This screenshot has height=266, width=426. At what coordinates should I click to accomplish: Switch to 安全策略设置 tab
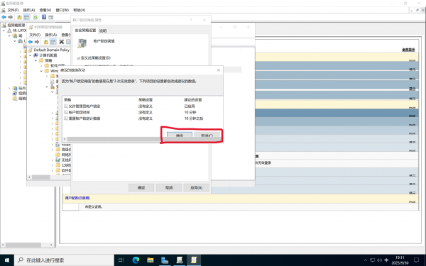[x=85, y=30]
